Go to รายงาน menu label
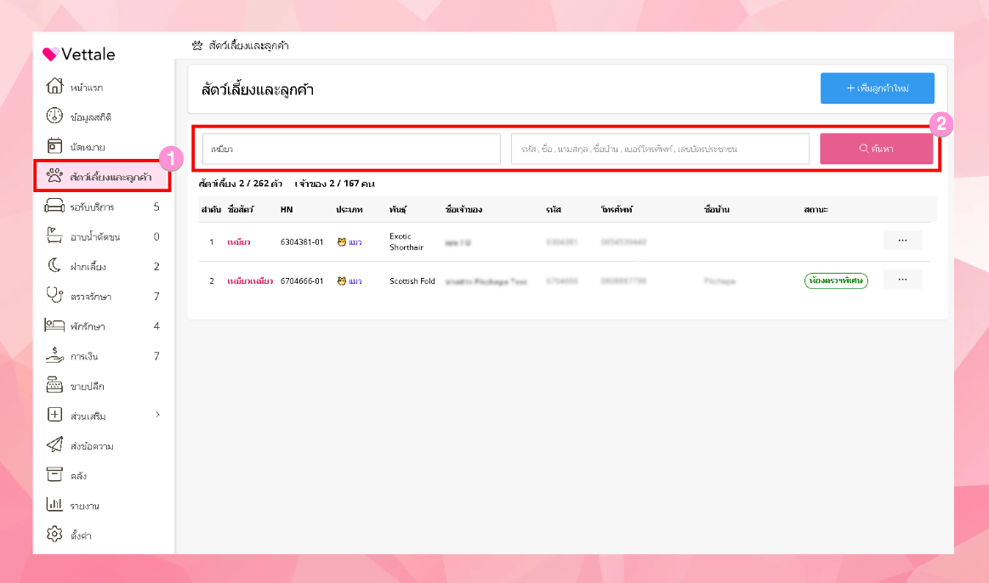 [x=85, y=507]
